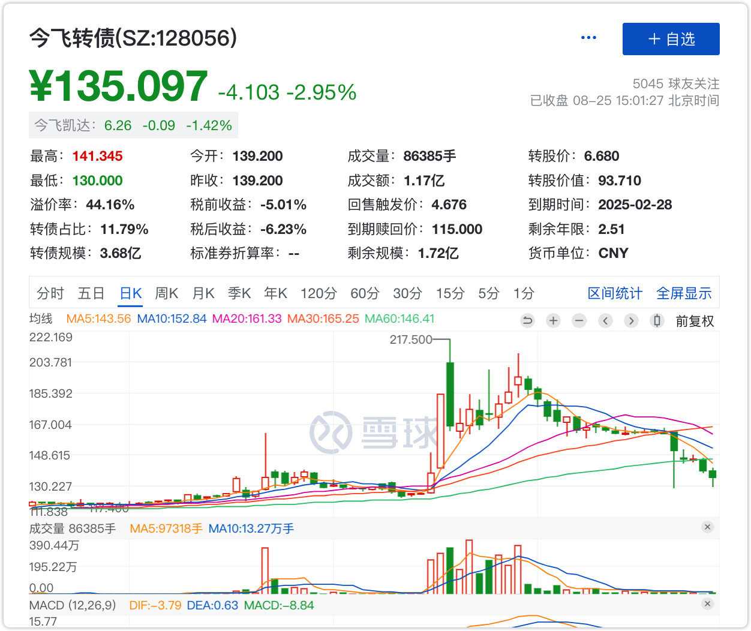The height and width of the screenshot is (631, 751).
Task: Click the chart reset (undo arrow) icon
Action: (x=527, y=321)
